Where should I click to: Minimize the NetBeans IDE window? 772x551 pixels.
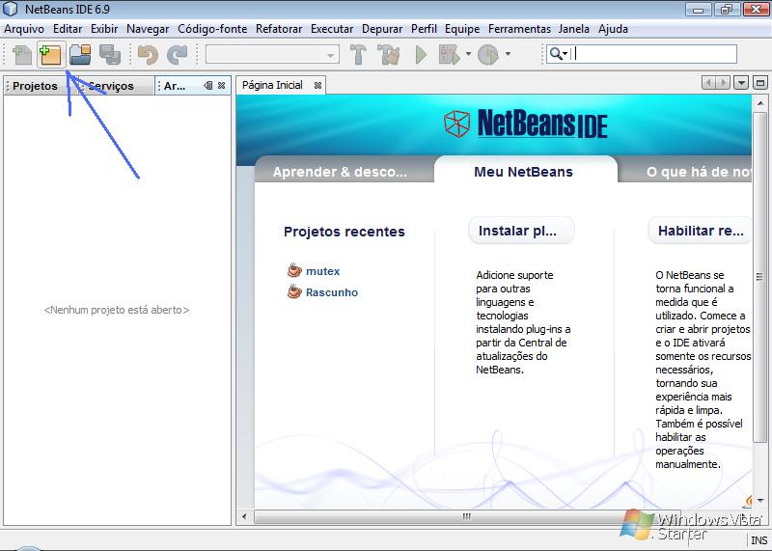698,10
